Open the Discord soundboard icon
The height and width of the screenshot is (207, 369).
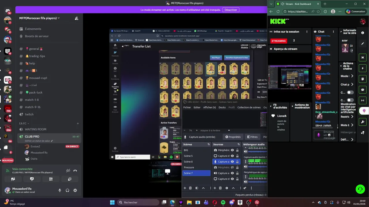pyautogui.click(x=70, y=179)
